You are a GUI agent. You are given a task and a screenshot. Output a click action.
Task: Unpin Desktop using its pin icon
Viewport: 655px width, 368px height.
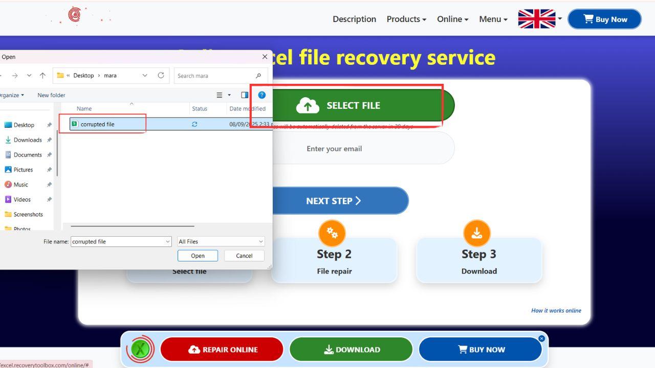click(49, 125)
